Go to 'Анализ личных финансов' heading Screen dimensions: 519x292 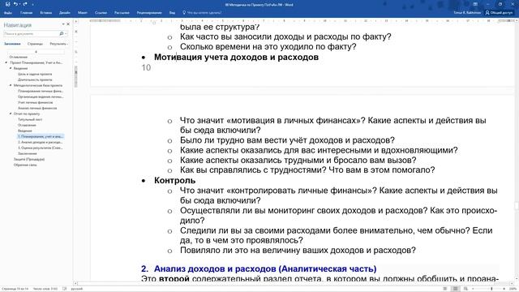[37, 108]
